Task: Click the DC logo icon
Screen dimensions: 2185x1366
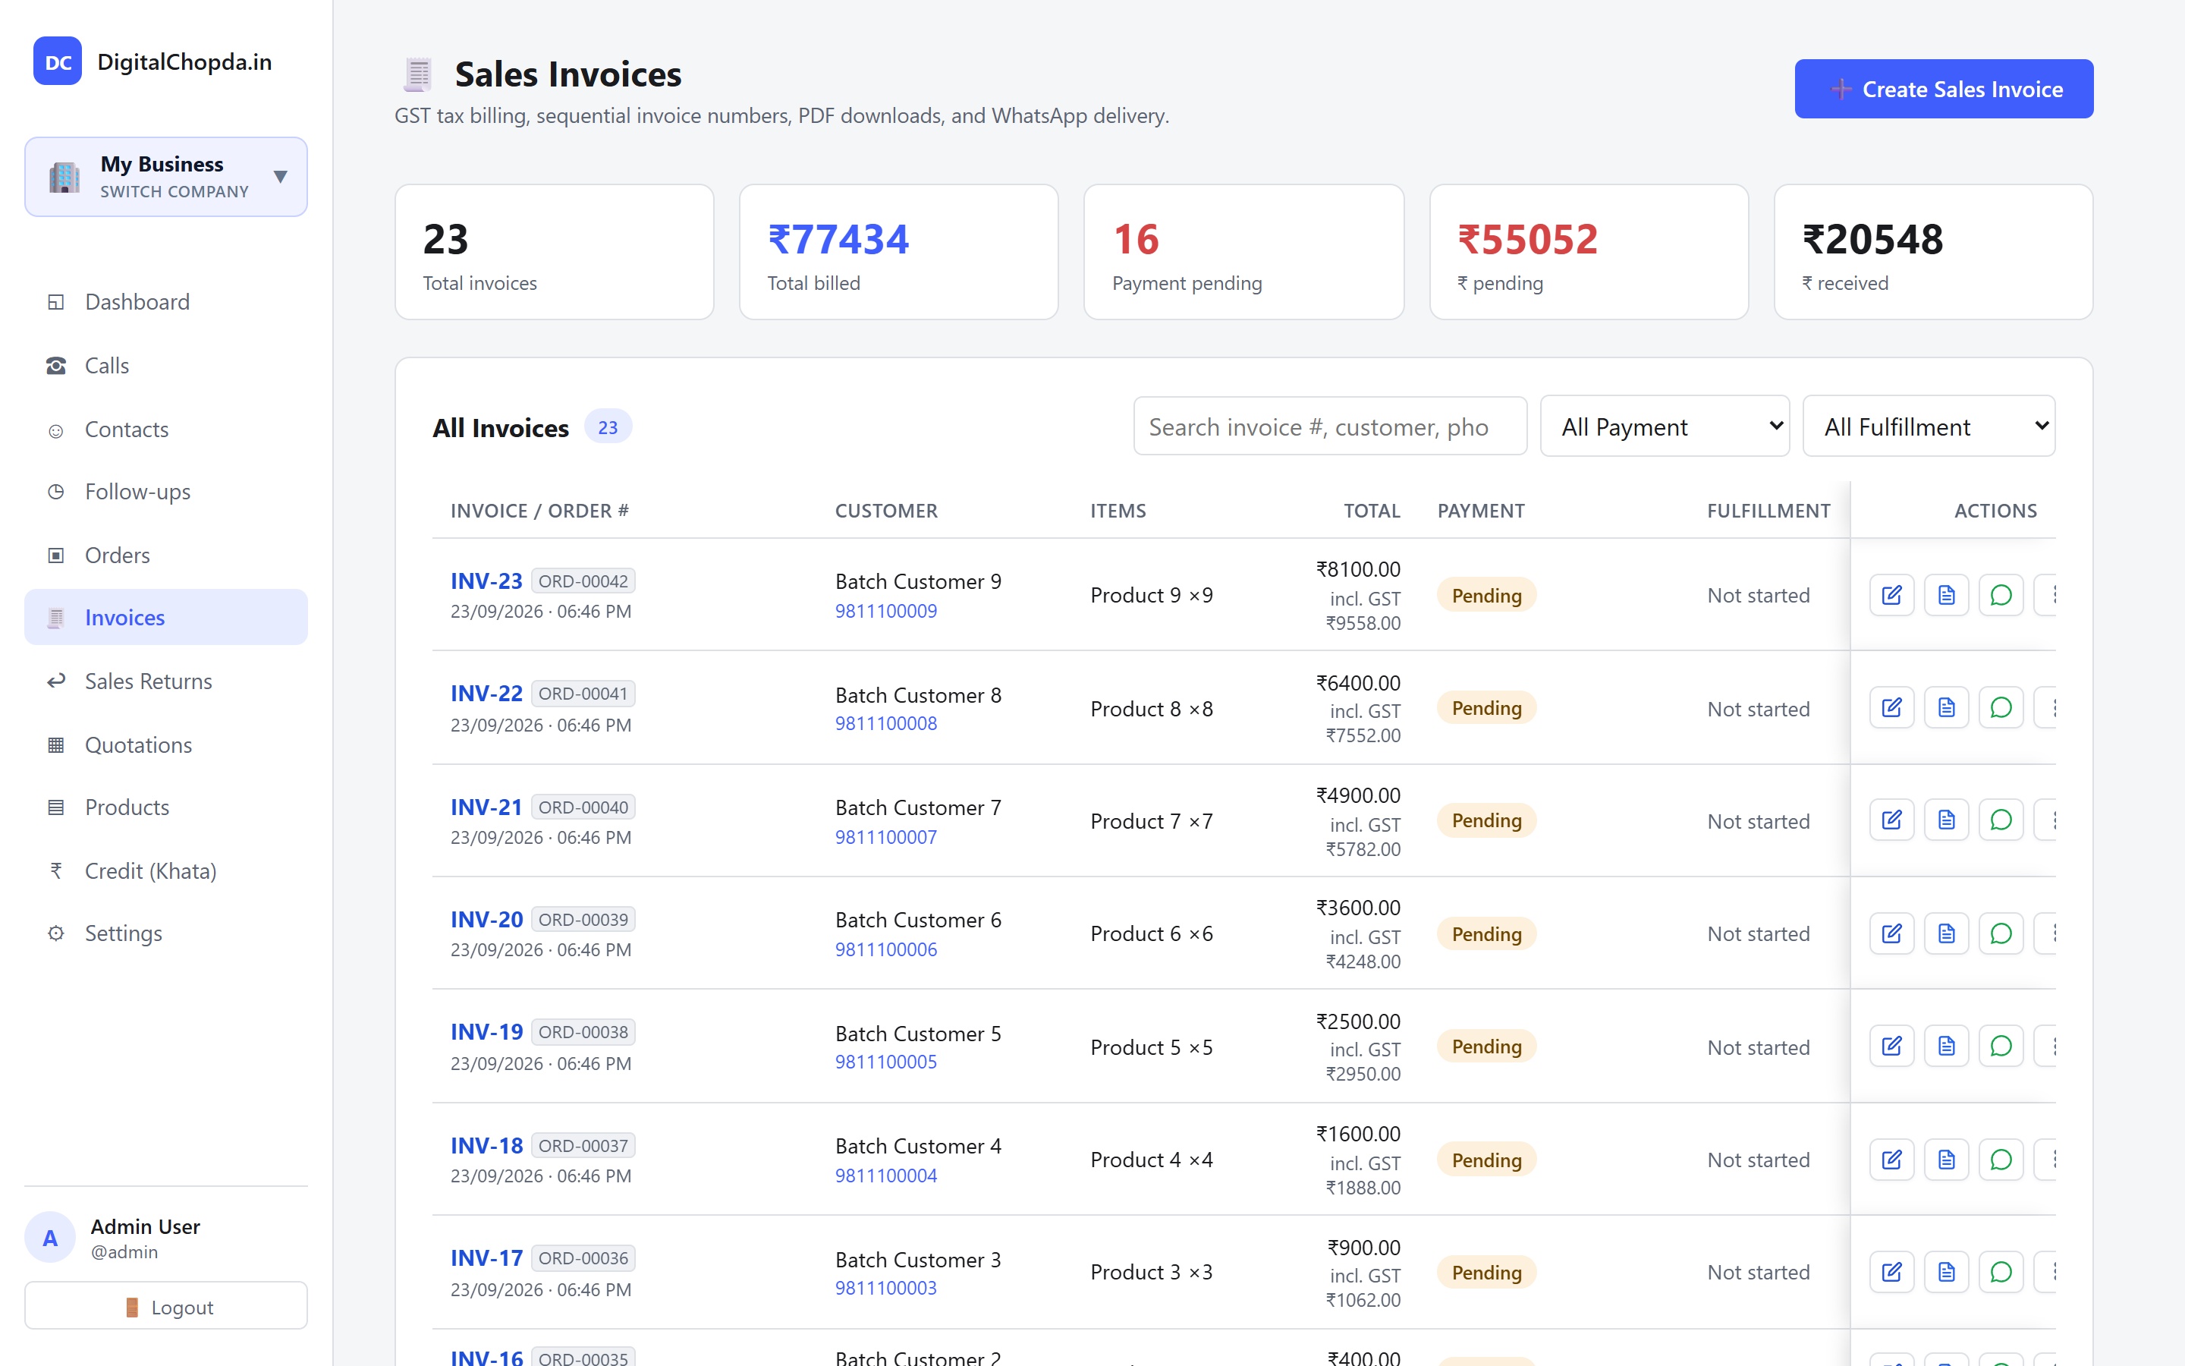Action: [x=58, y=61]
